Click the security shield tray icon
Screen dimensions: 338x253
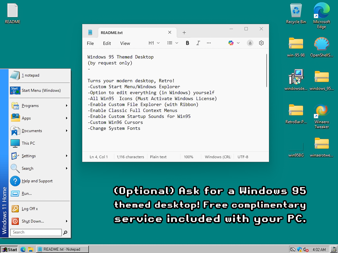tap(299, 249)
